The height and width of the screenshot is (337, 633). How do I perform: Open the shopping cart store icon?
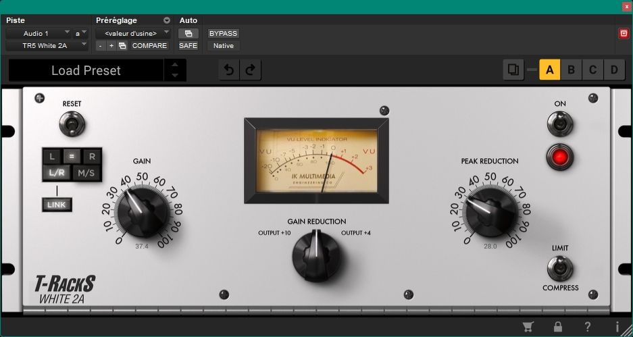point(528,327)
